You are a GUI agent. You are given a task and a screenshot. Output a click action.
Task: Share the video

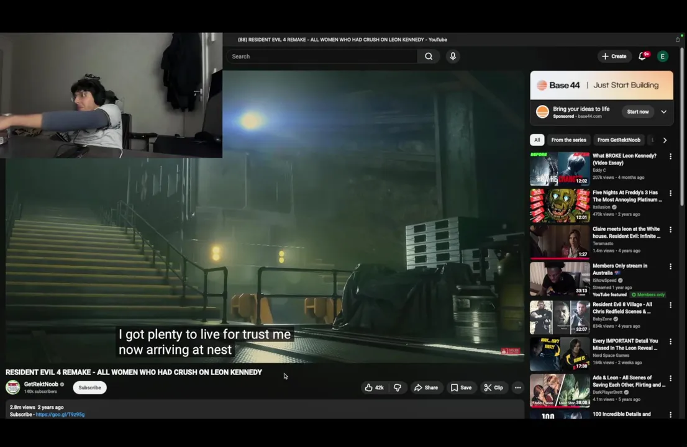tap(426, 387)
